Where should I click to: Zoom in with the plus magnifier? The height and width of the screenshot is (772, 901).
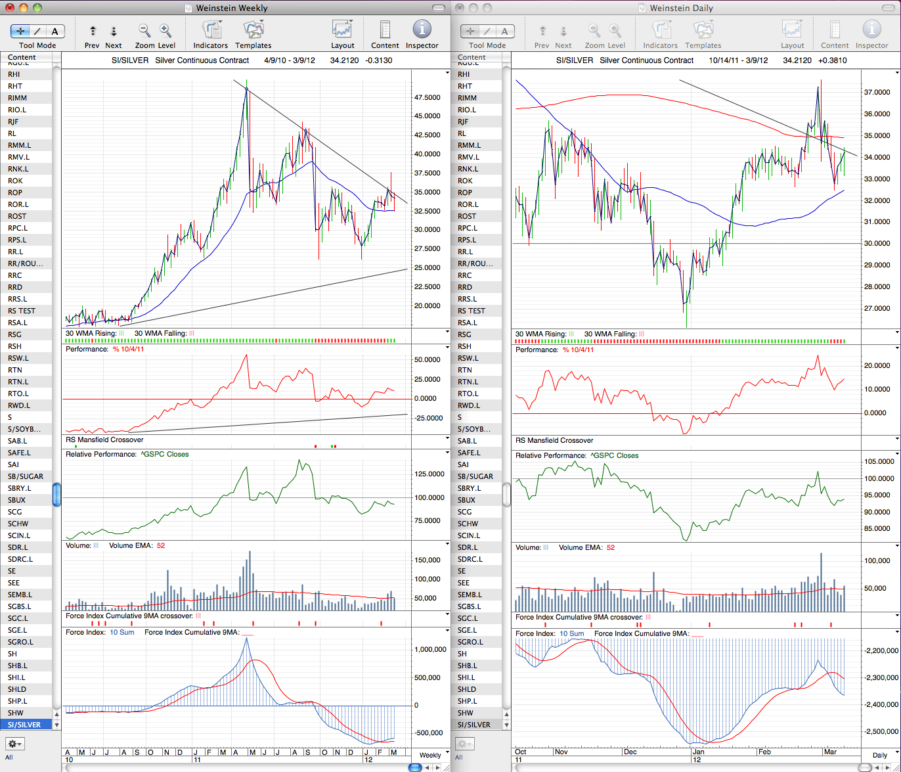(x=165, y=30)
